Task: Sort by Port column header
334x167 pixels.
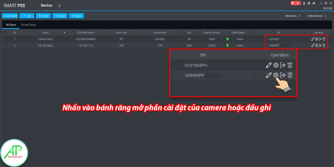Action: pyautogui.click(x=189, y=33)
